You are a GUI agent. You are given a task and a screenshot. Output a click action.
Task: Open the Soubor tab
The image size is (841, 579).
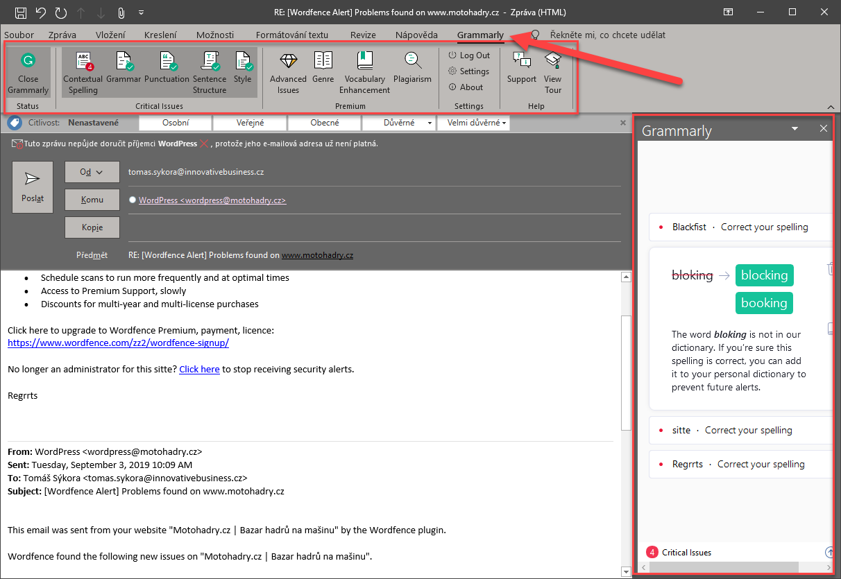tap(19, 35)
